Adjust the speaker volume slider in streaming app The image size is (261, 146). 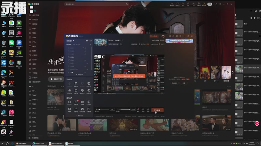(x=125, y=109)
